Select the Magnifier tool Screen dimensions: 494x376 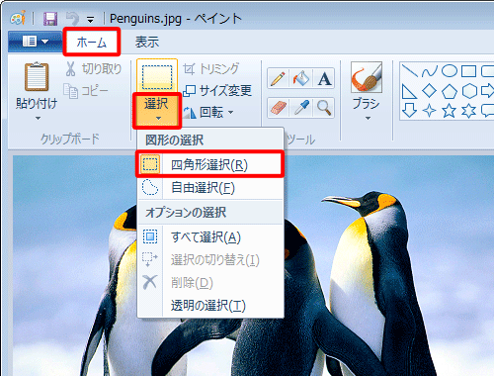(x=324, y=108)
